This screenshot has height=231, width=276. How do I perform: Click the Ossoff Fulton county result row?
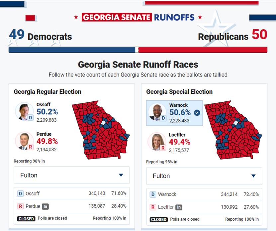[72, 193]
